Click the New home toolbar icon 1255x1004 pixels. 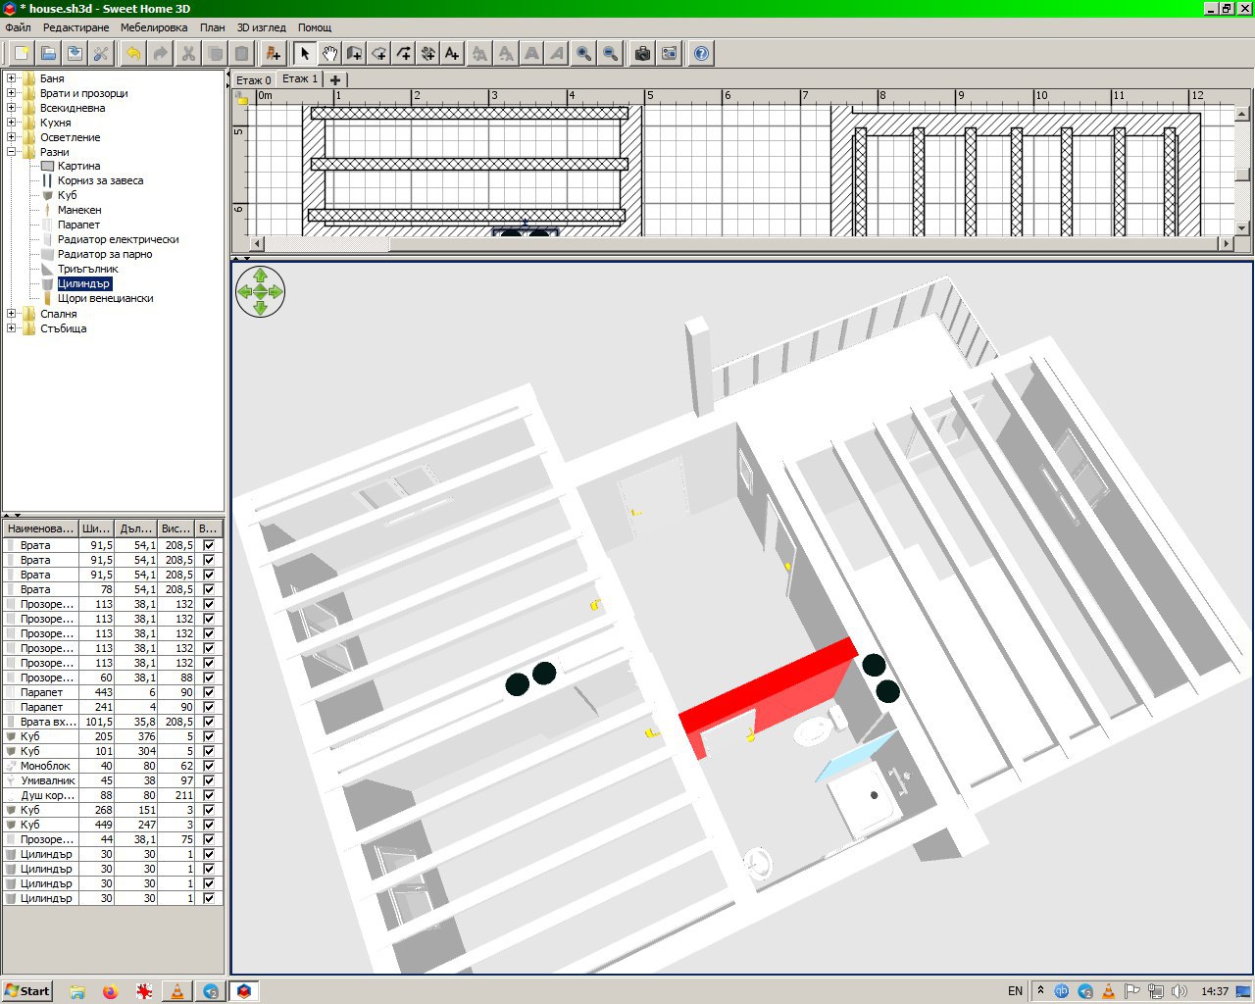point(22,53)
